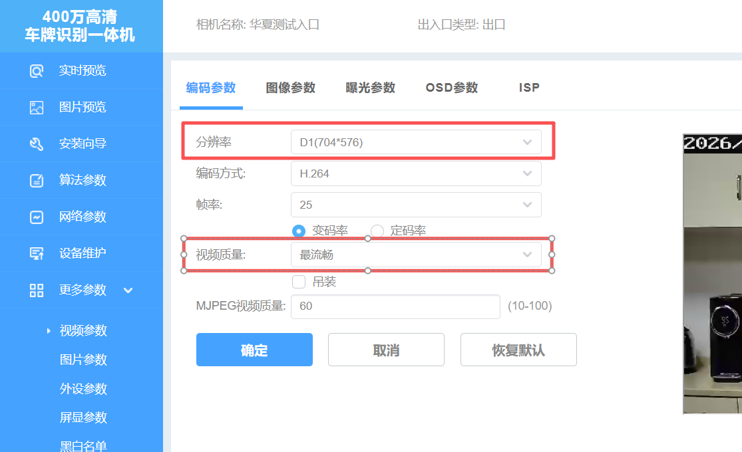
Task: Open the 编码方式 H.264 dropdown
Action: click(416, 173)
